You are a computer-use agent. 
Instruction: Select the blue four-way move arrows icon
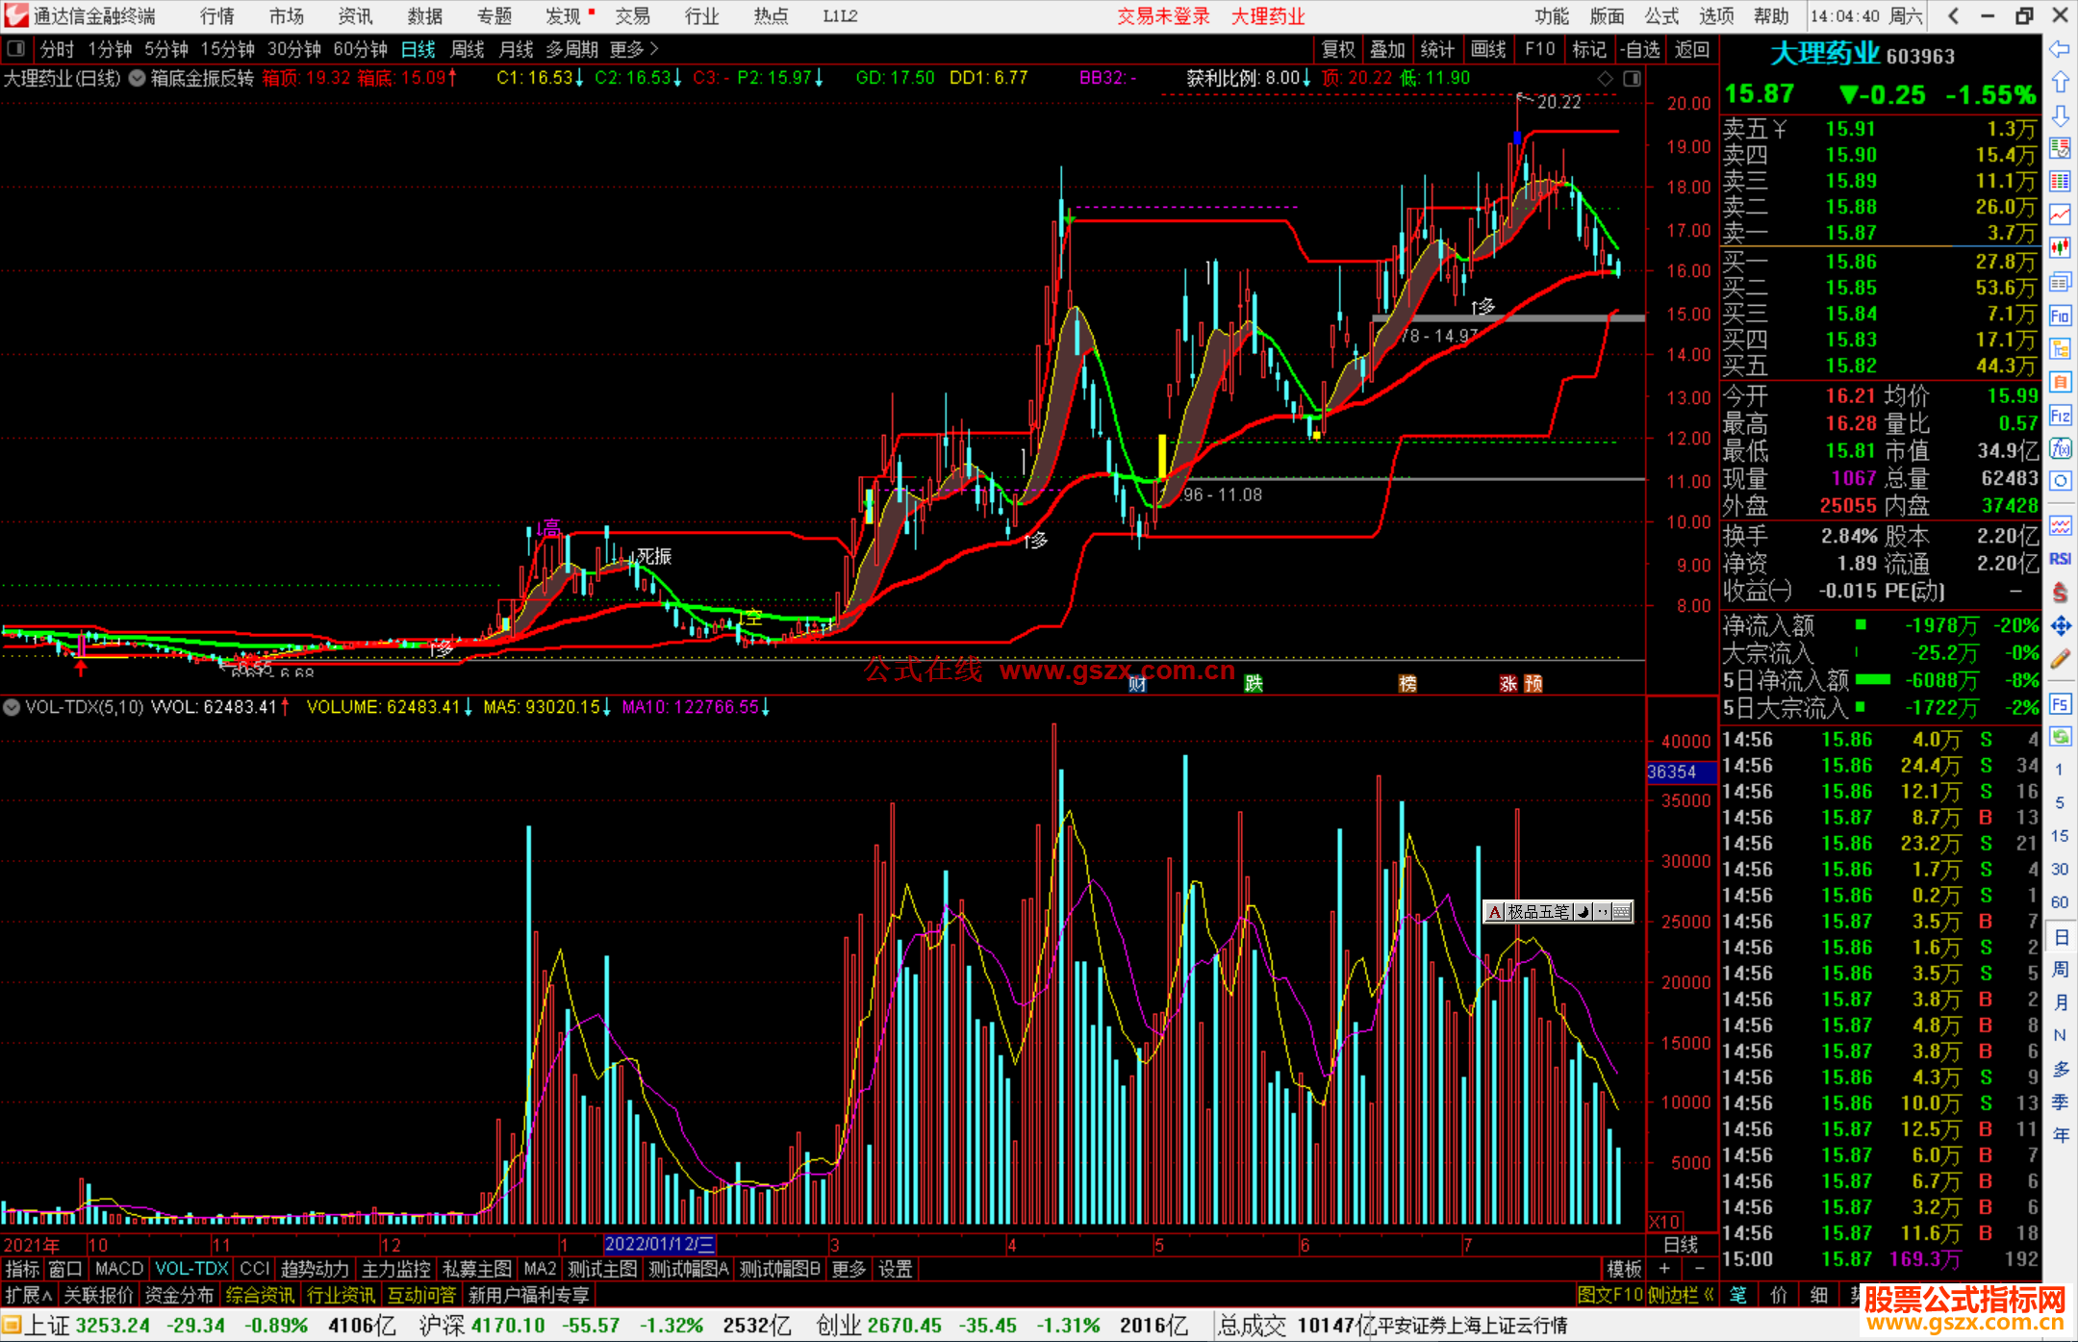pyautogui.click(x=2060, y=626)
